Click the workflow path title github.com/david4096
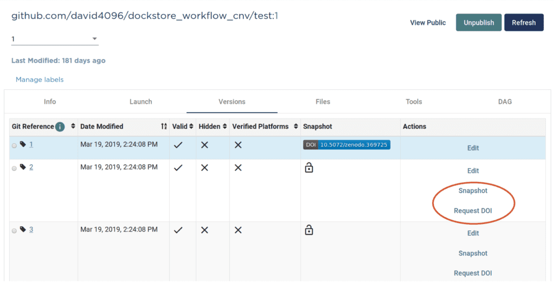 tap(145, 16)
